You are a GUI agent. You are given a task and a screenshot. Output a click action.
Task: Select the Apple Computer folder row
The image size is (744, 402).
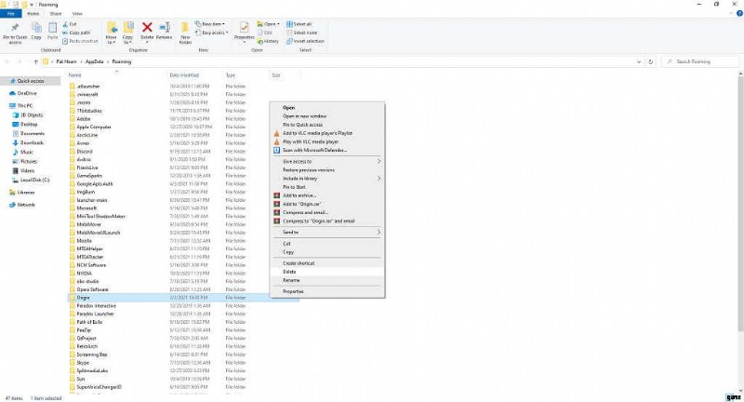pyautogui.click(x=184, y=127)
